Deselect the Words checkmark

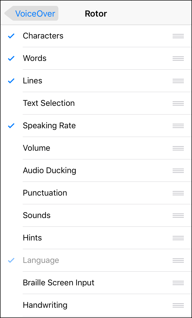11,58
